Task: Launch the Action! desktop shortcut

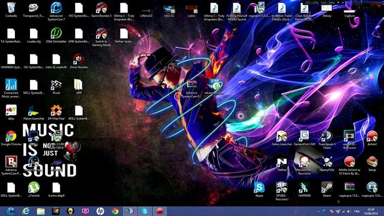Action: (x=372, y=139)
